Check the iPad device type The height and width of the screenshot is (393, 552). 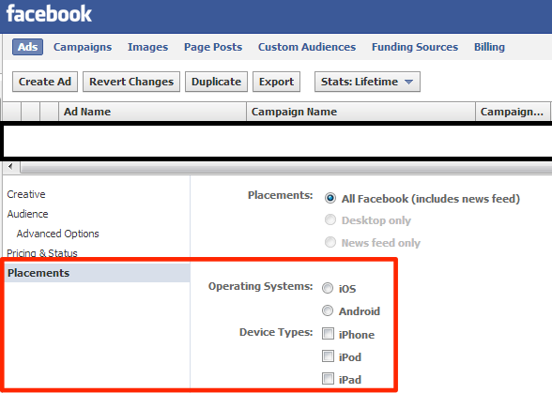click(328, 379)
